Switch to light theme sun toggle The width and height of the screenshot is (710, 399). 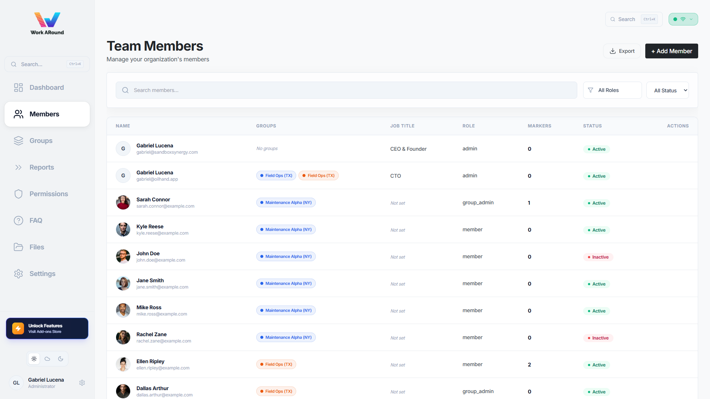pyautogui.click(x=34, y=359)
